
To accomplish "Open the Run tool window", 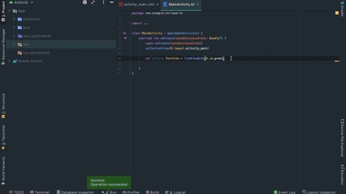I will (109, 192).
